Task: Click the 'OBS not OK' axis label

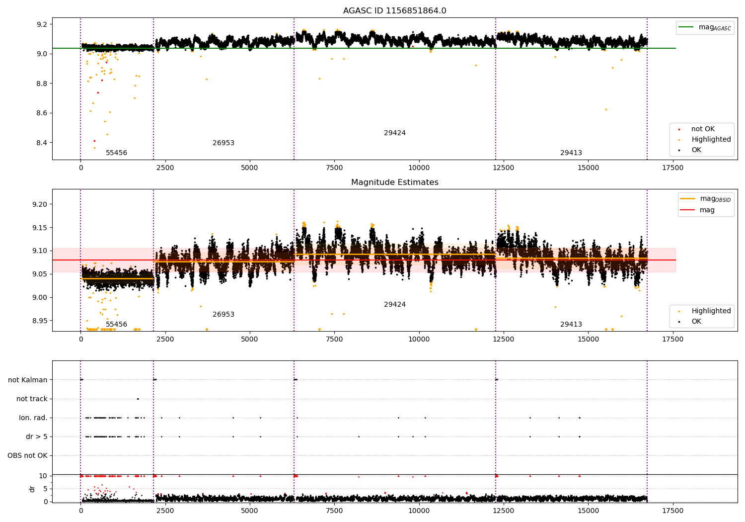Action: tap(27, 455)
